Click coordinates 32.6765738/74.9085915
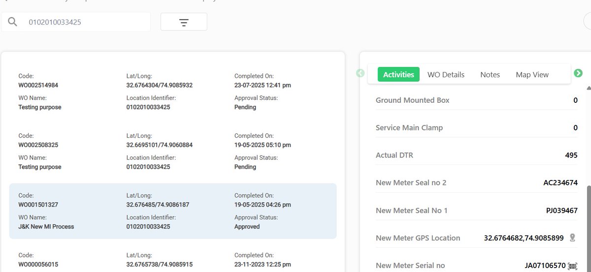Screen dimensions: 591x272 [160, 265]
